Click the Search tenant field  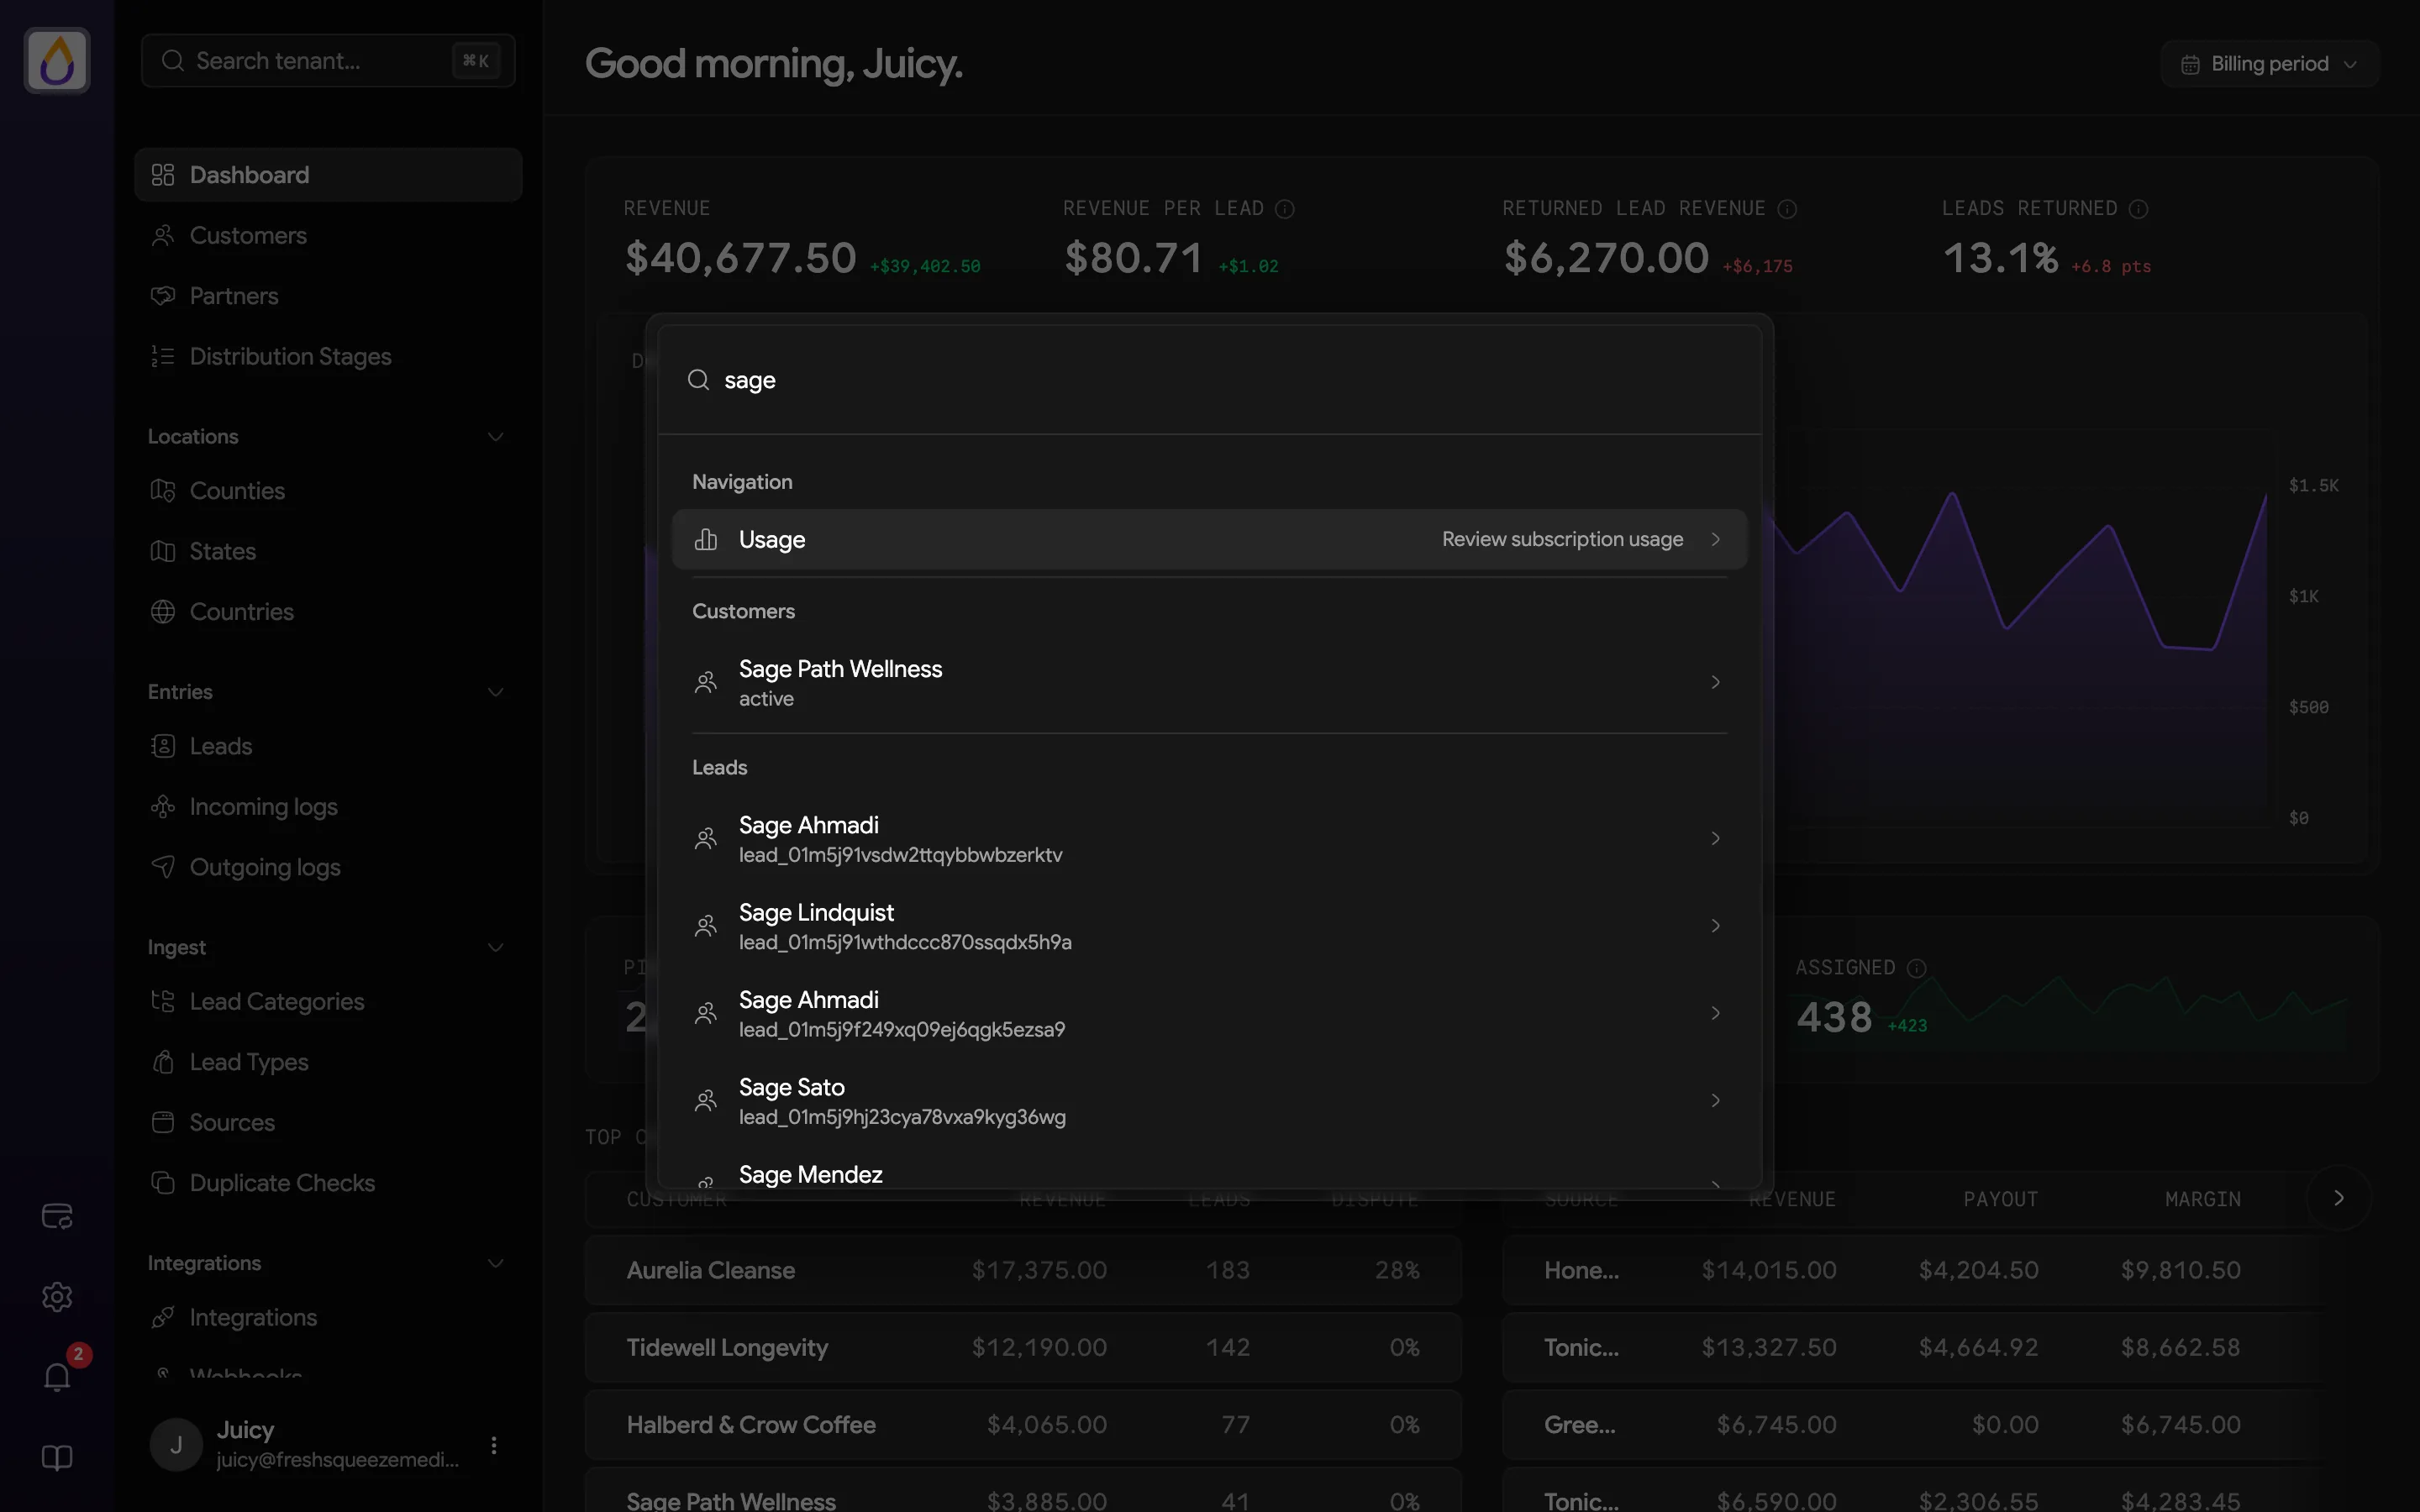[328, 61]
